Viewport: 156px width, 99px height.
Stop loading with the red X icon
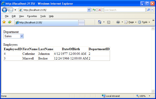[100, 10]
